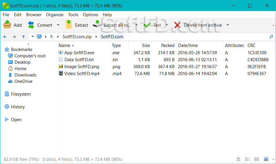The width and height of the screenshot is (276, 164).
Task: Open the File menu
Action: pos(6,15)
